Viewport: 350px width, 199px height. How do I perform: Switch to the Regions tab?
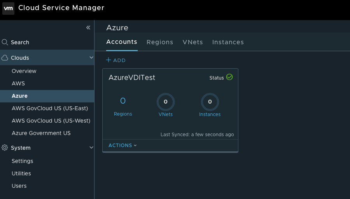pos(160,42)
